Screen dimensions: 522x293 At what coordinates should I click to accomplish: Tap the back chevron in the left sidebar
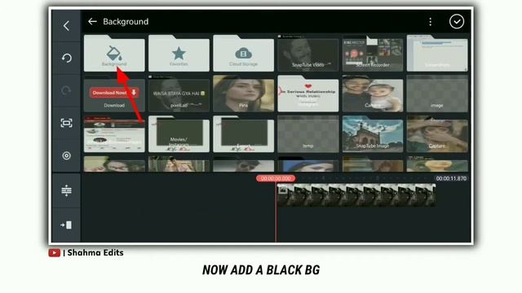[66, 25]
